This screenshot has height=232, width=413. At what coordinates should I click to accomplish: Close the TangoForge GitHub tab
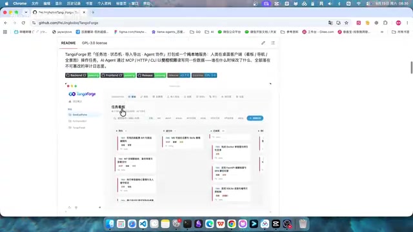tap(84, 12)
